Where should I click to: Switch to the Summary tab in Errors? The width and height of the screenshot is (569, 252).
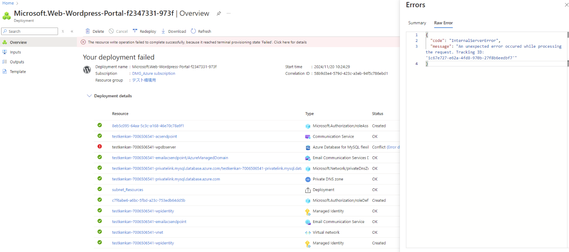pyautogui.click(x=417, y=23)
